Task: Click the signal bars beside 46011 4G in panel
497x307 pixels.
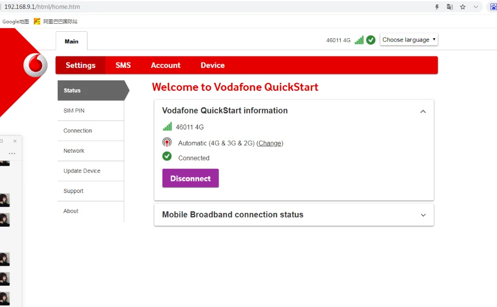Action: 167,126
